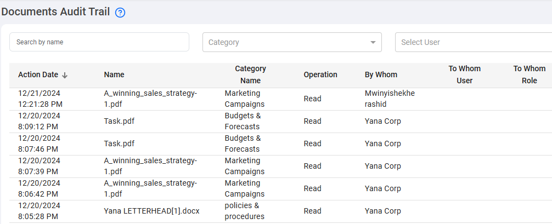Click the Category Name column header
The height and width of the screenshot is (224, 552).
(x=250, y=74)
